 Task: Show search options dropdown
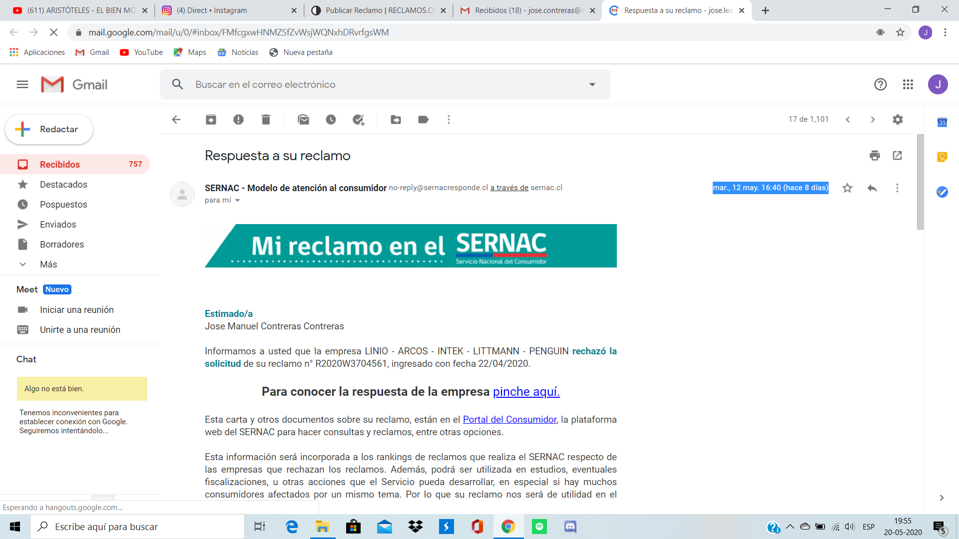[x=592, y=84]
